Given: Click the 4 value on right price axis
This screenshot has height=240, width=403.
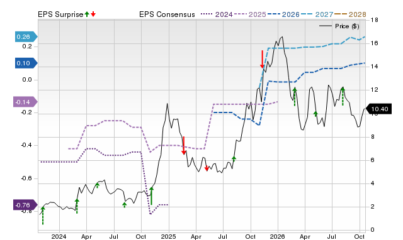Looking at the screenshot, I should (x=373, y=183).
